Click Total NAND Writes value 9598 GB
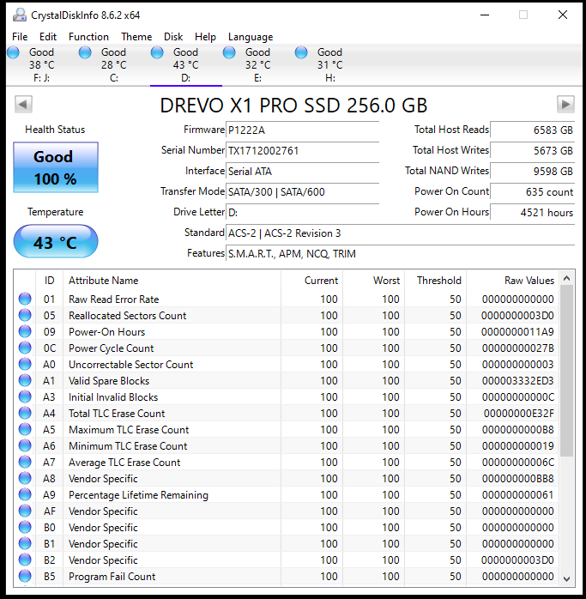Screen dimensions: 586x599 click(533, 172)
